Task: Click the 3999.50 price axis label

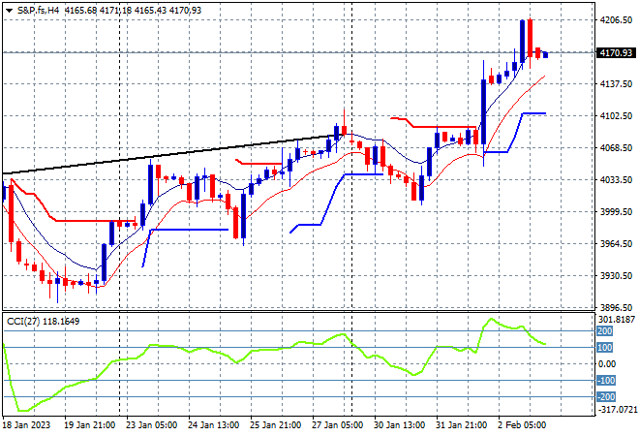Action: 616,212
